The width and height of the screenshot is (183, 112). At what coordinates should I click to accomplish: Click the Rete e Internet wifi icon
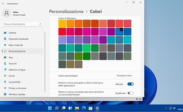[x=5, y=45]
